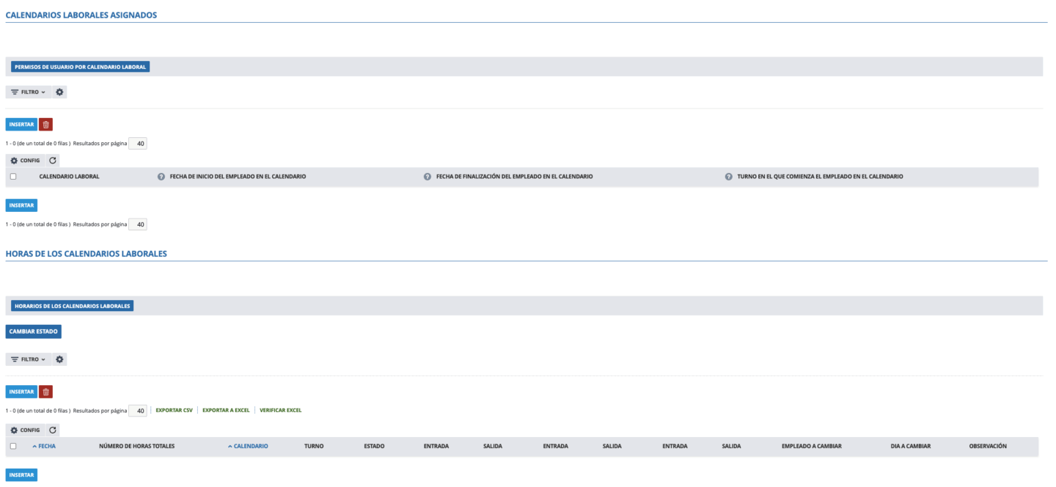
Task: Click help icon beside Fecha de Finalización column
Action: click(428, 177)
